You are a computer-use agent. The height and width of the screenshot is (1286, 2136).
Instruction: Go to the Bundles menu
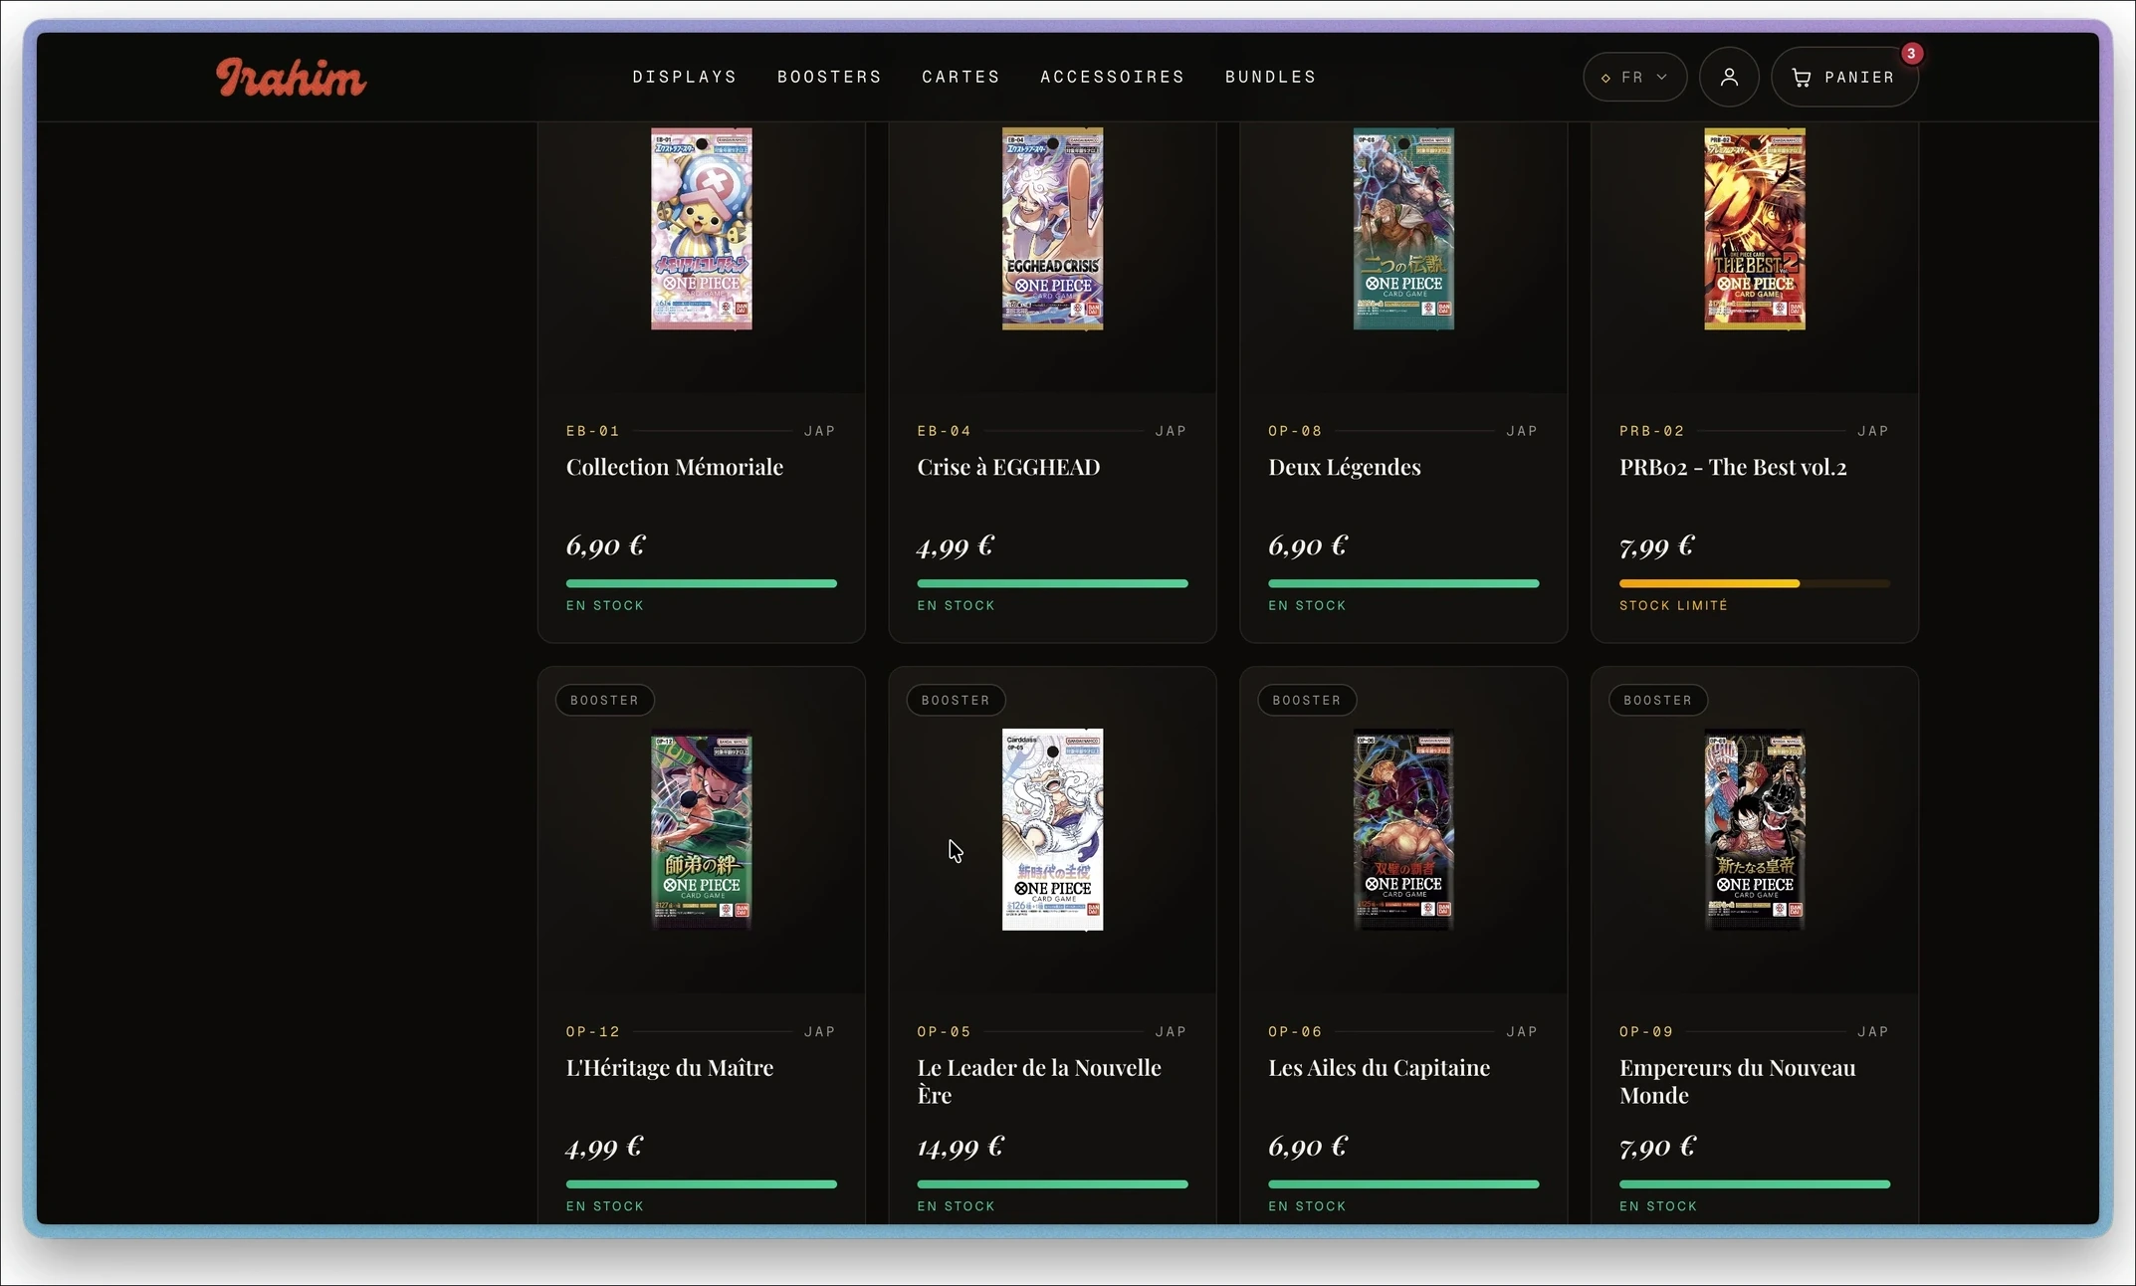(x=1270, y=77)
